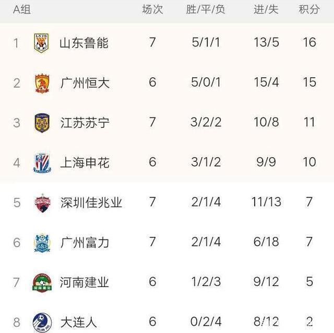Click the 胜/平/负 column header
This screenshot has height=333, width=334.
coord(205,10)
